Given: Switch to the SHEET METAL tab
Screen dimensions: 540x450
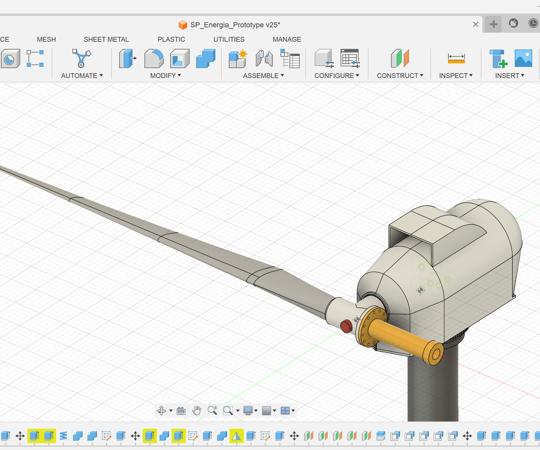Looking at the screenshot, I should click(x=106, y=39).
